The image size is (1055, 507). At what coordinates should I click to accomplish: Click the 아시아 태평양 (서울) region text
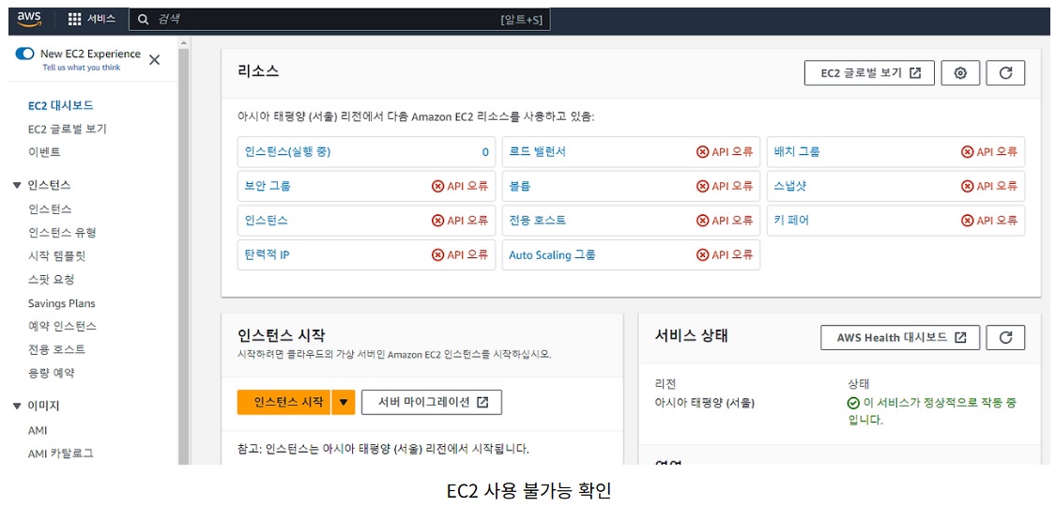(705, 404)
